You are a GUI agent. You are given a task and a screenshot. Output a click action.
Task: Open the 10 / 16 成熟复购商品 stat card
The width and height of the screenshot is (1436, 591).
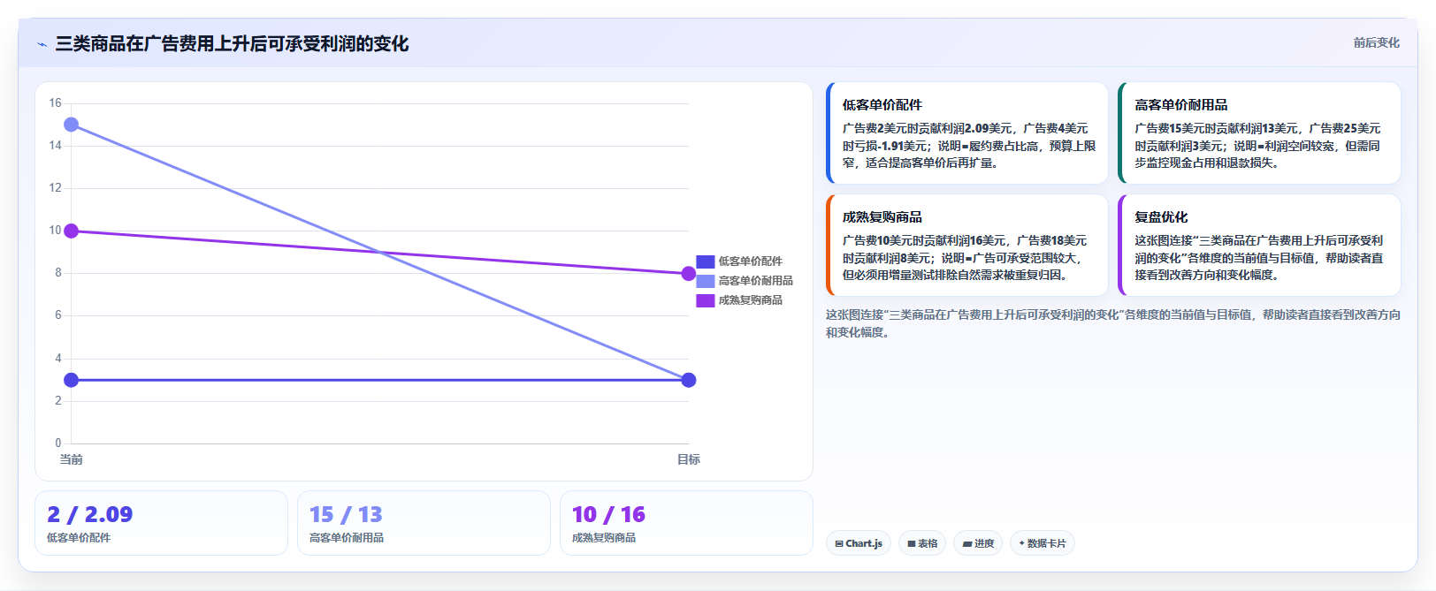pyautogui.click(x=686, y=523)
